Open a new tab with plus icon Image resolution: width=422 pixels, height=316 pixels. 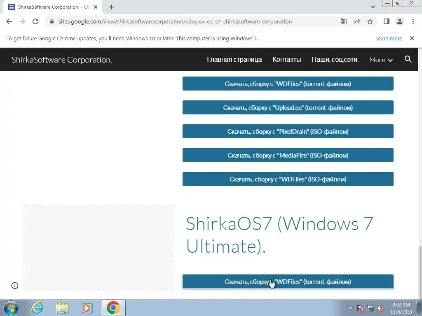pos(111,7)
